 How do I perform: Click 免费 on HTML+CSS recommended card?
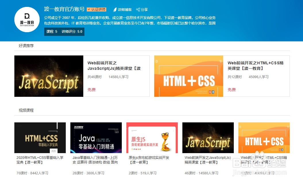(x=231, y=90)
